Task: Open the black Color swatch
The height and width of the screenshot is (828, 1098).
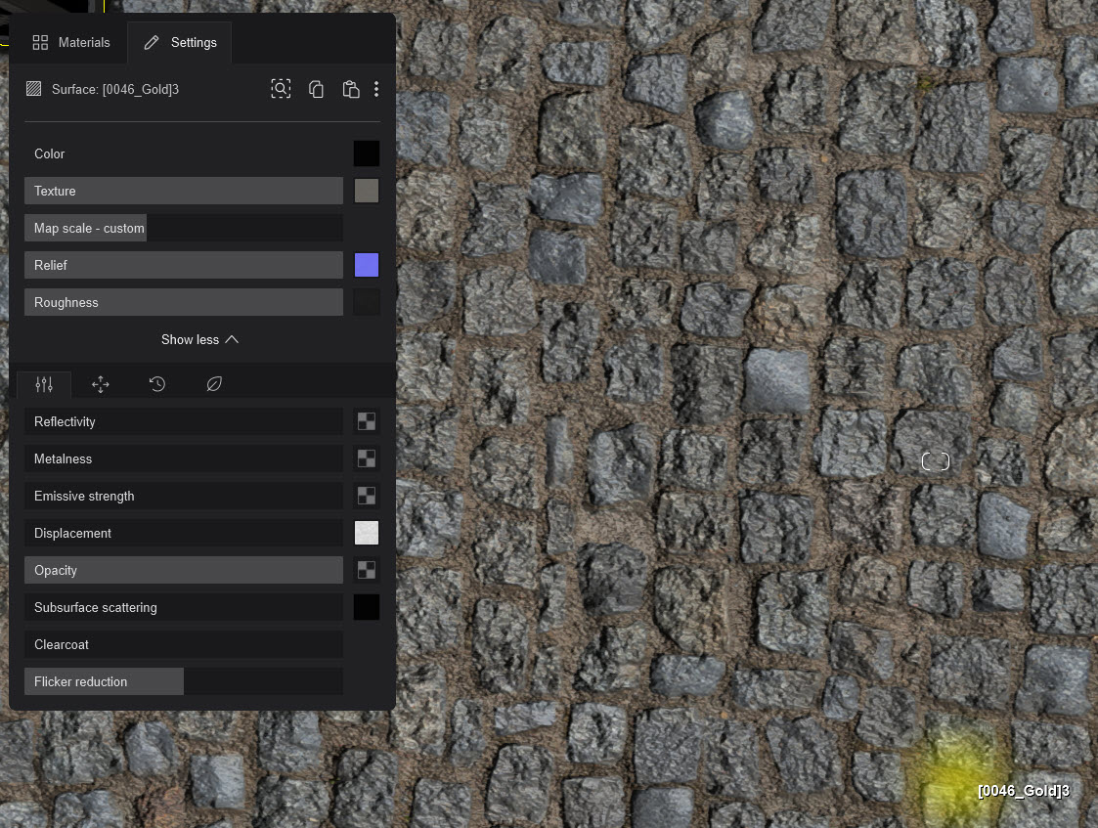Action: 367,154
